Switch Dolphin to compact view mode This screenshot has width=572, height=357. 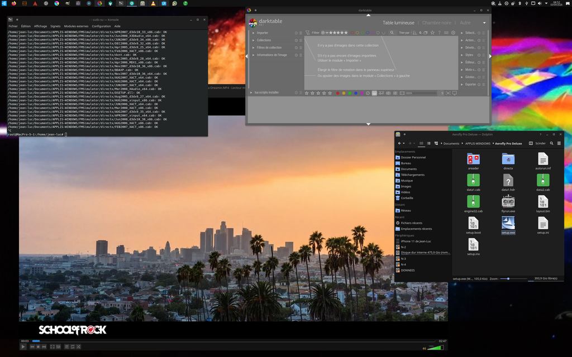[428, 143]
